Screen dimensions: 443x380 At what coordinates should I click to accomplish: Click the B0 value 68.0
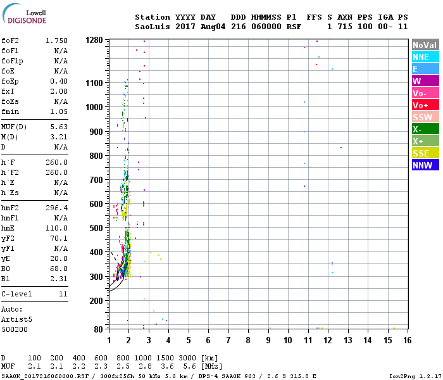[x=59, y=269]
